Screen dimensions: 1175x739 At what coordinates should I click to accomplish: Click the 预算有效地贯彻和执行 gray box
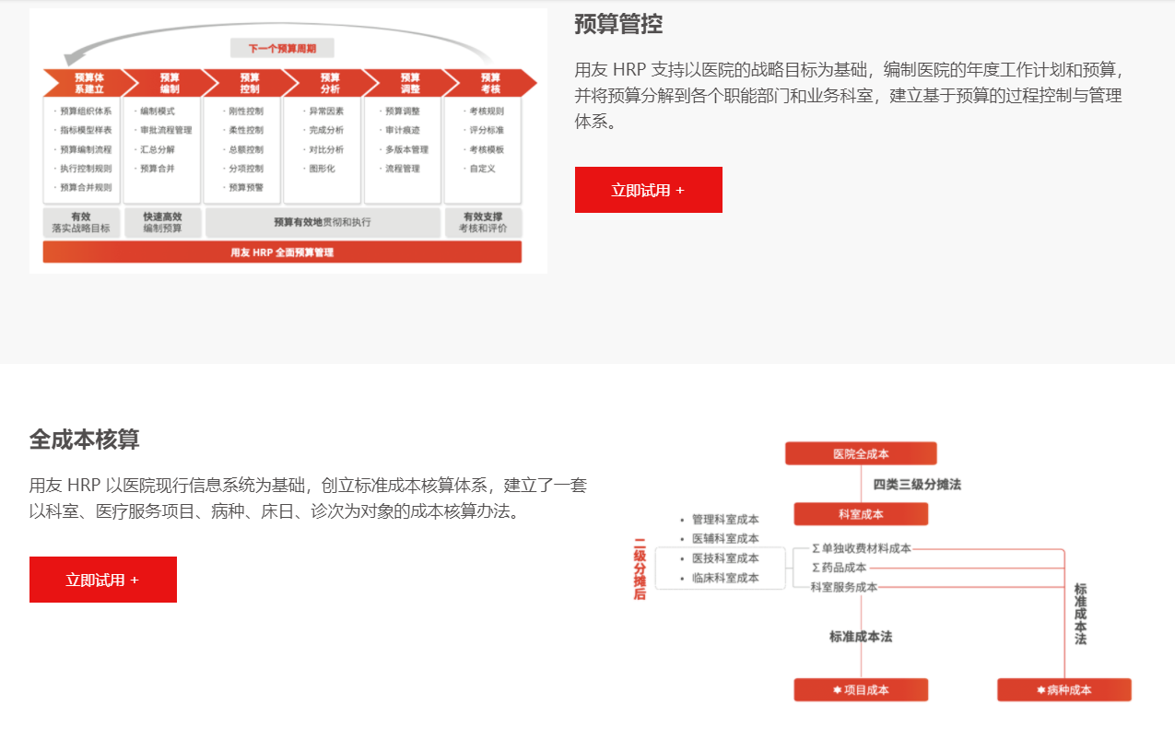(323, 222)
